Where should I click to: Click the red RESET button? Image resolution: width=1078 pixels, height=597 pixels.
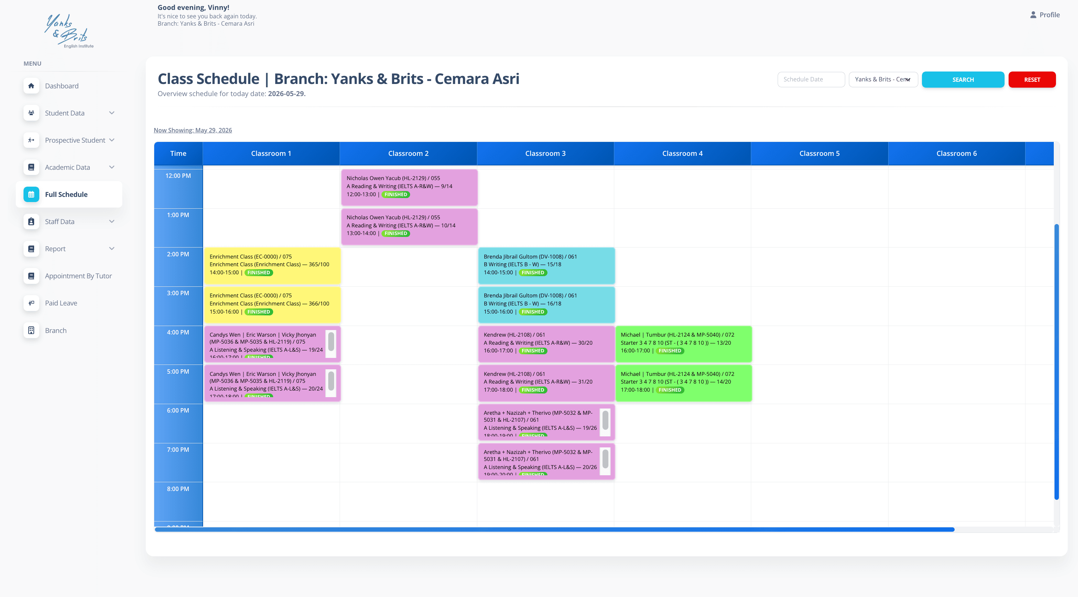click(x=1031, y=80)
